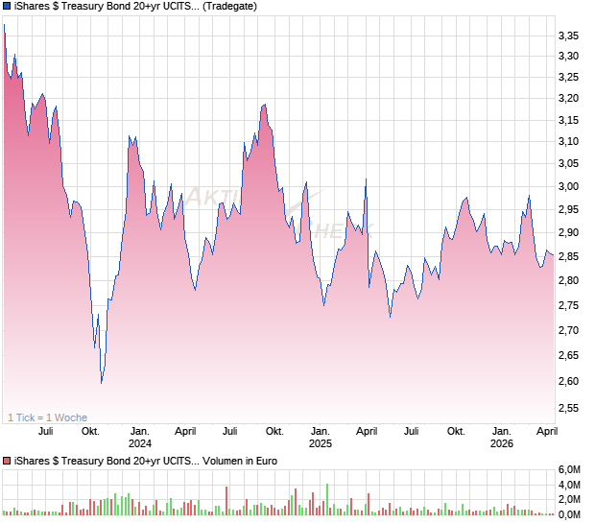Image resolution: width=595 pixels, height=524 pixels.
Task: Click the 3,20 price axis label
Action: tap(569, 98)
